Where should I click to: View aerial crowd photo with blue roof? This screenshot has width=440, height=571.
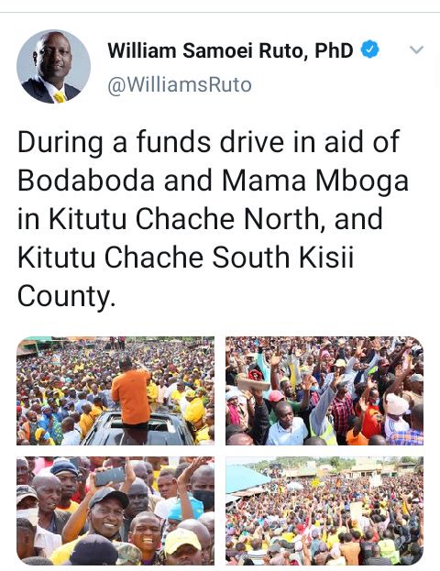click(324, 511)
